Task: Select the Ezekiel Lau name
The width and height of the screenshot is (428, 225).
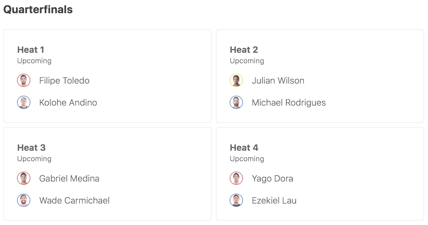Action: click(274, 201)
